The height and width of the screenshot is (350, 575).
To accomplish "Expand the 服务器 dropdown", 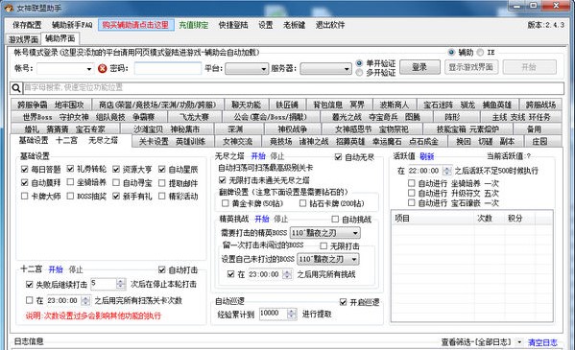I will pyautogui.click(x=325, y=68).
